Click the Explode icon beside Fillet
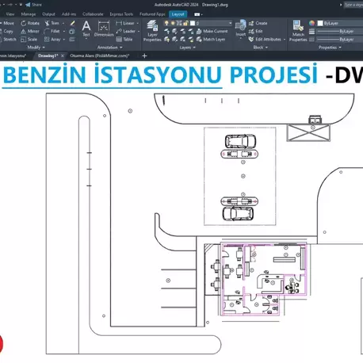The height and width of the screenshot is (363, 363). [72, 32]
